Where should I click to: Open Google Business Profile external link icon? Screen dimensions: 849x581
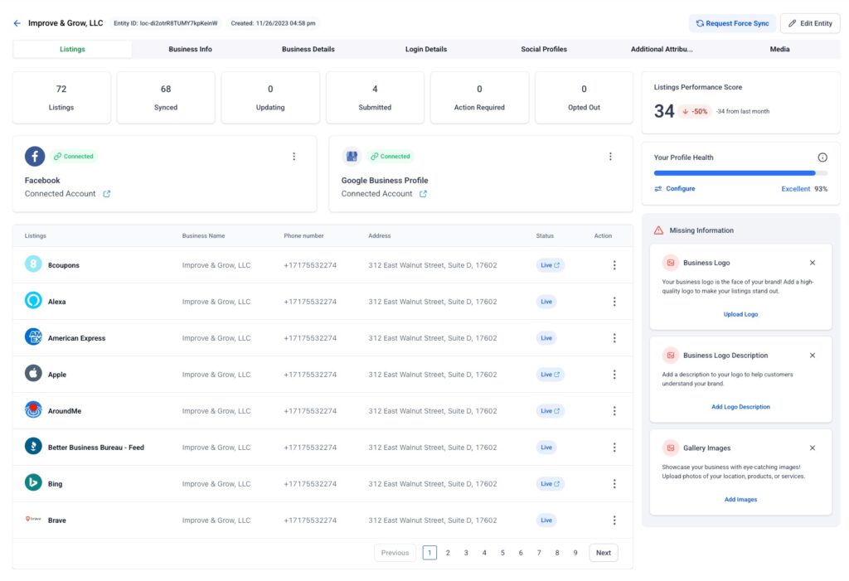(x=423, y=194)
